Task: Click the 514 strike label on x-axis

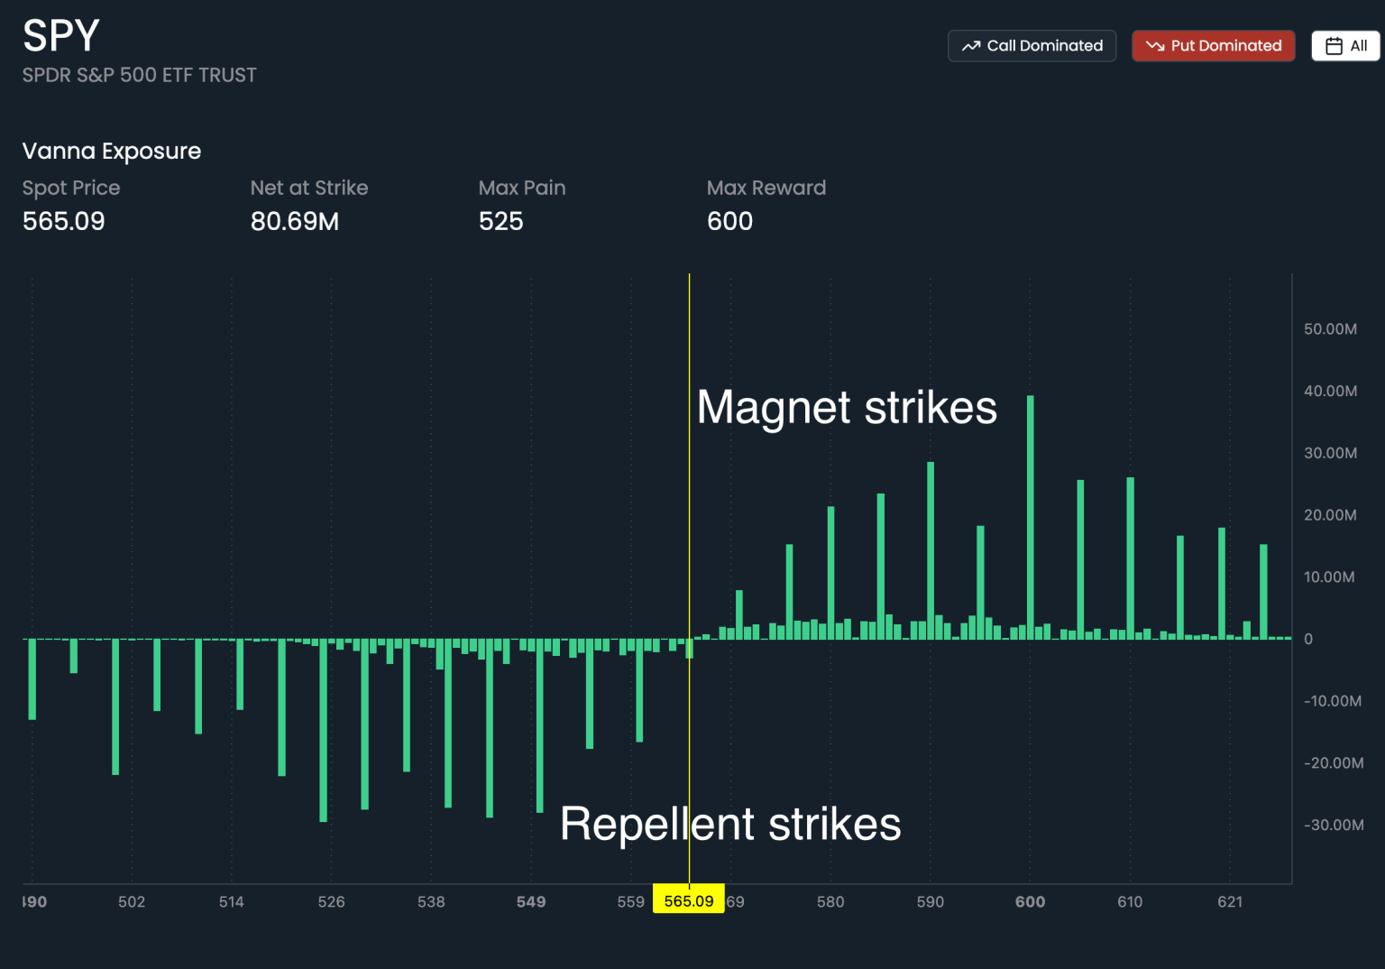Action: point(232,901)
